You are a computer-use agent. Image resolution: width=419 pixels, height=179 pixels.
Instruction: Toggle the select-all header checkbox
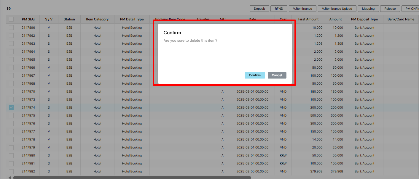[11, 19]
